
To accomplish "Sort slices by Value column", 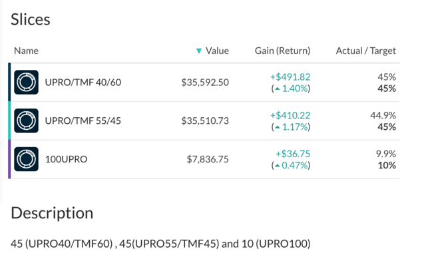I will tap(217, 51).
